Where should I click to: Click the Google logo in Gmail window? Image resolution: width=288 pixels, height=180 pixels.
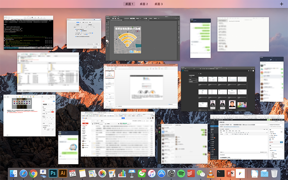(x=85, y=118)
